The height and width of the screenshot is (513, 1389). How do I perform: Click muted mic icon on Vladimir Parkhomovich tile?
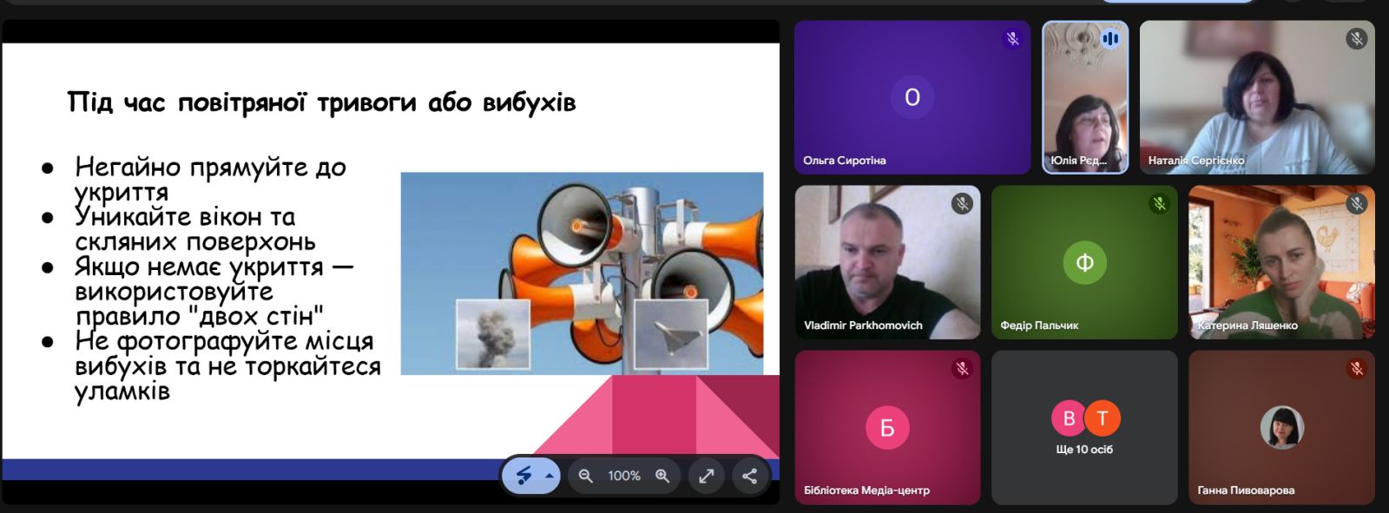point(962,204)
